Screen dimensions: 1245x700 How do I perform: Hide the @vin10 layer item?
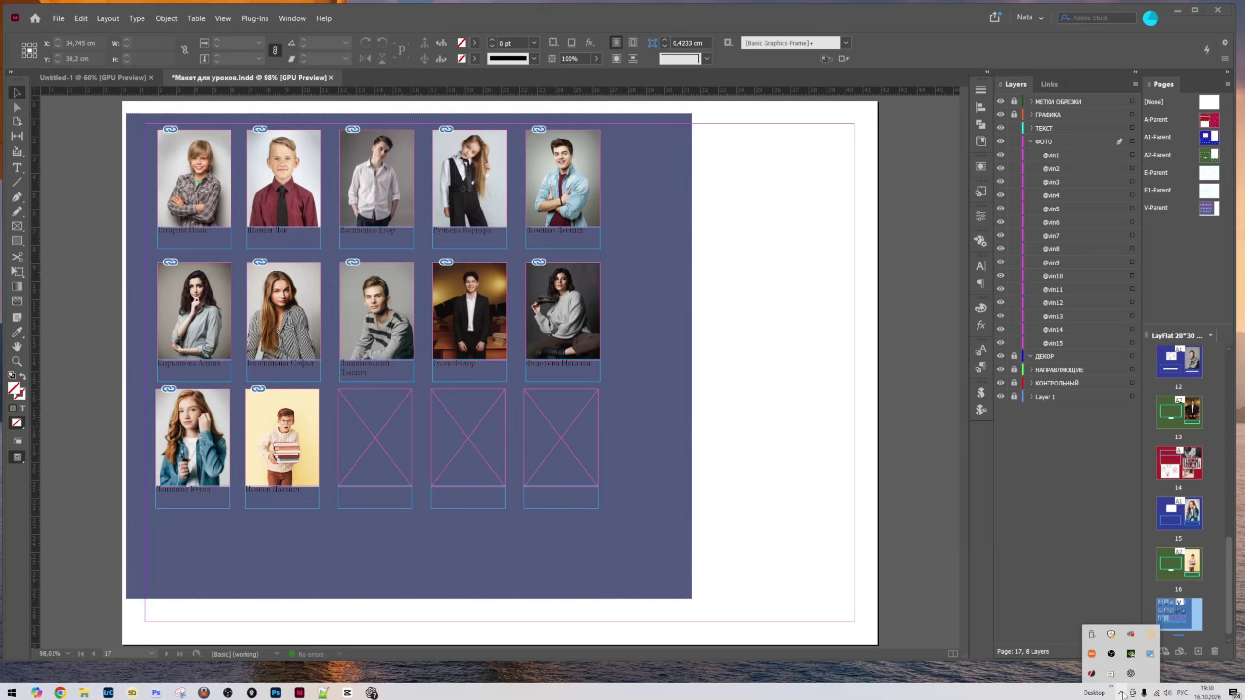tap(1000, 276)
